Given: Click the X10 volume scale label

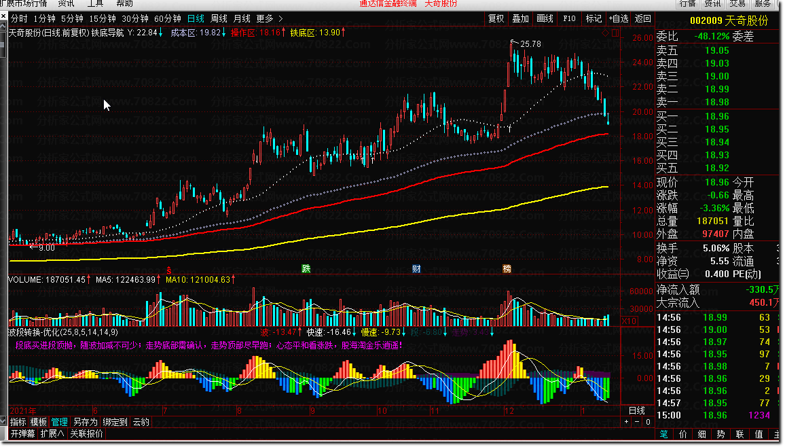Looking at the screenshot, I should (x=629, y=321).
